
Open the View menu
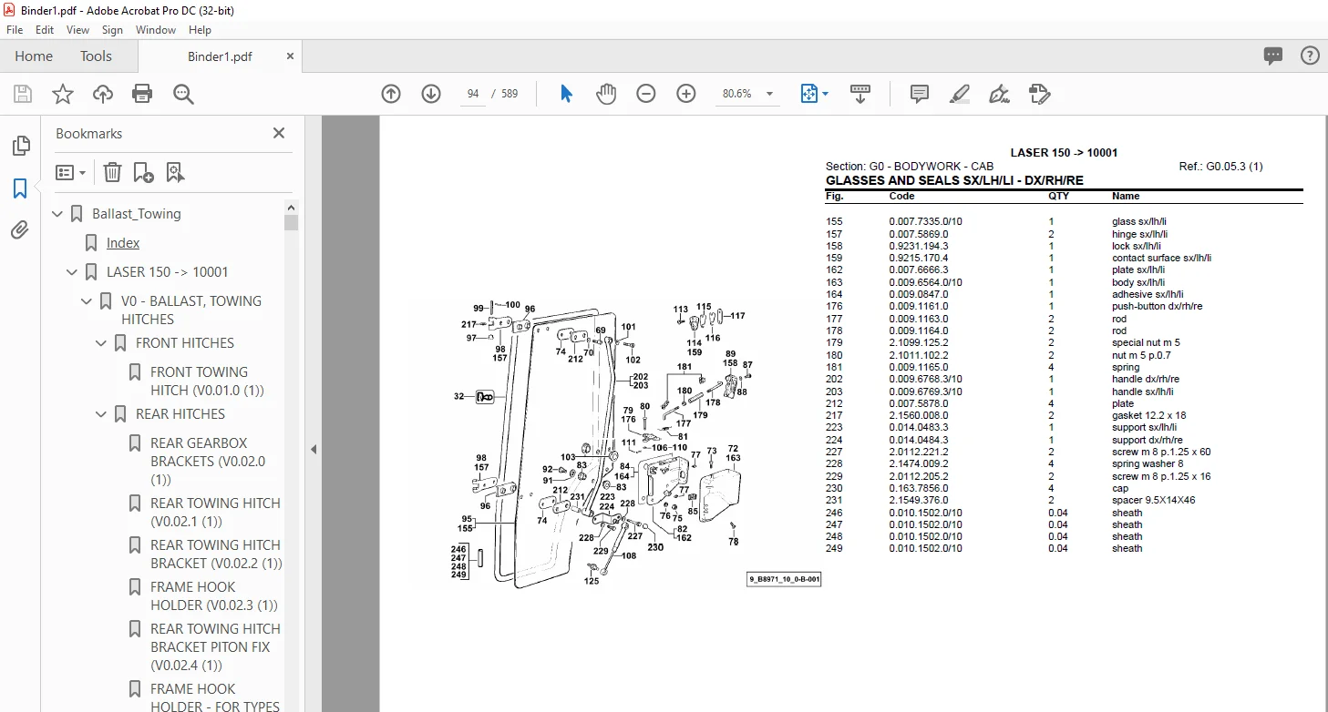point(77,30)
